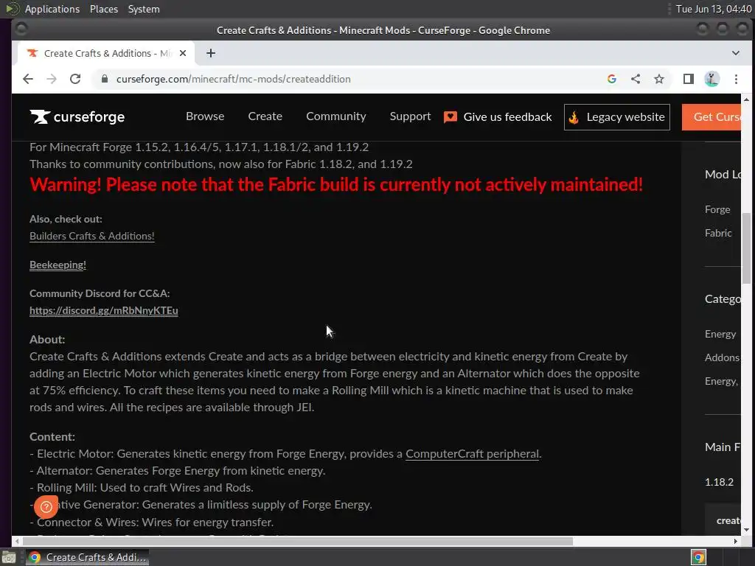Open the System menu
This screenshot has height=566, width=755.
(144, 9)
